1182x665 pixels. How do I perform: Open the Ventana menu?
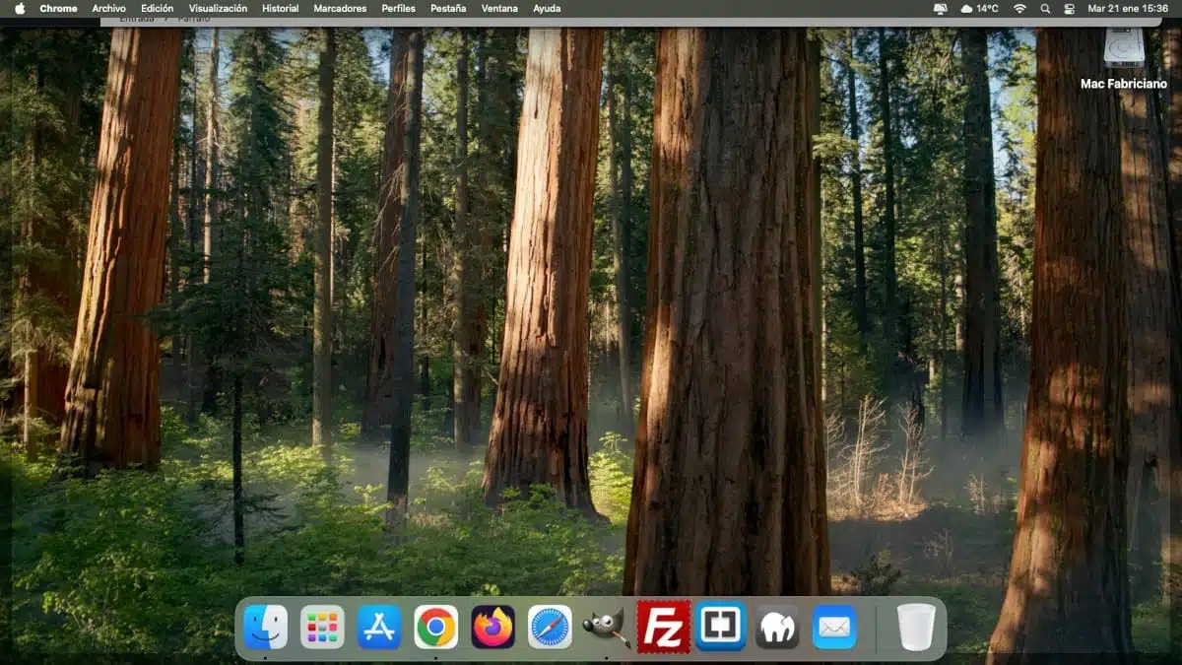499,8
